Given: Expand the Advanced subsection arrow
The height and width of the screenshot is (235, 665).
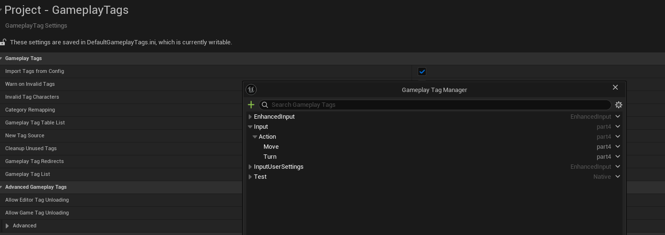Looking at the screenshot, I should pos(7,226).
